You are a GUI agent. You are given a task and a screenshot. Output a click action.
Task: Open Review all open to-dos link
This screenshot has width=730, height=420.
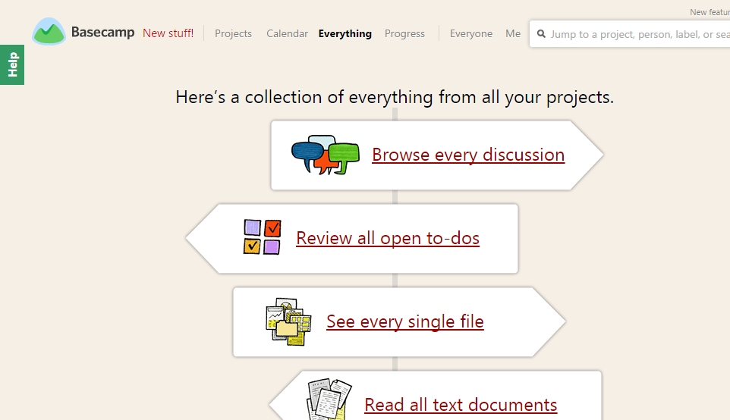[388, 238]
